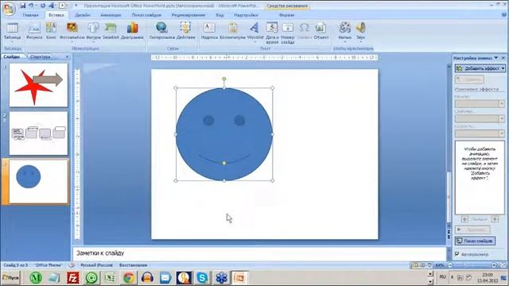Insert a Фильм movie clip
Image resolution: width=509 pixels, height=286 pixels.
[x=344, y=32]
